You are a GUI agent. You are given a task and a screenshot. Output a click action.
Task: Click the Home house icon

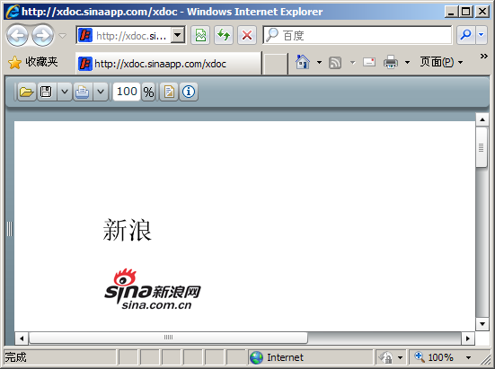coord(303,62)
